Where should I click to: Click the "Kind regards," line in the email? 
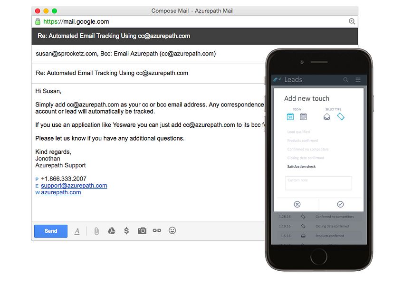(x=53, y=152)
